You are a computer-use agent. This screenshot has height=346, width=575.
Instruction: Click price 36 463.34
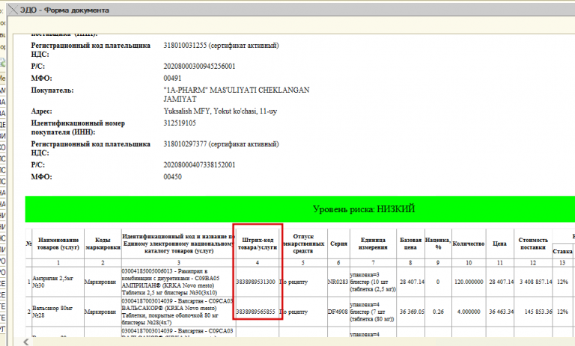pyautogui.click(x=502, y=312)
